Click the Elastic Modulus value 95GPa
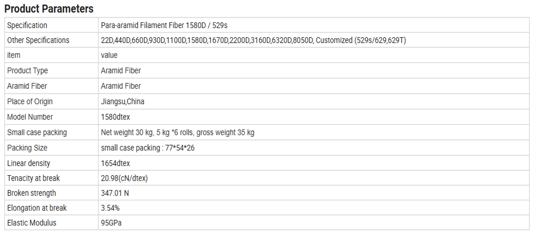Viewport: 540px width, 237px height. pos(111,223)
